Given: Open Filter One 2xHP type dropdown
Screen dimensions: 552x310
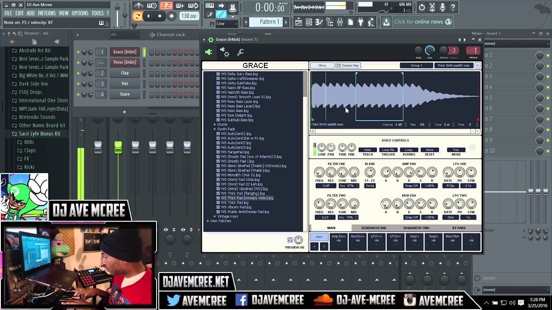Looking at the screenshot, I should pyautogui.click(x=325, y=186).
